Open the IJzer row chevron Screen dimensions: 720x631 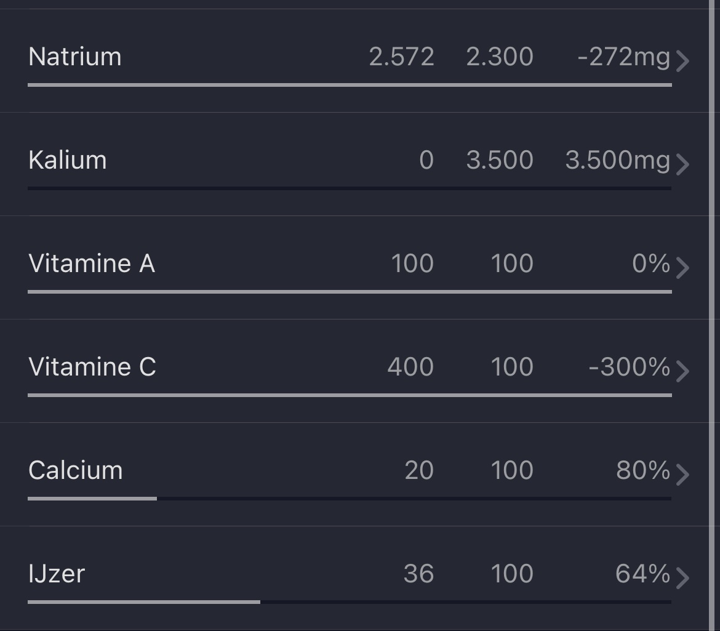(x=682, y=577)
